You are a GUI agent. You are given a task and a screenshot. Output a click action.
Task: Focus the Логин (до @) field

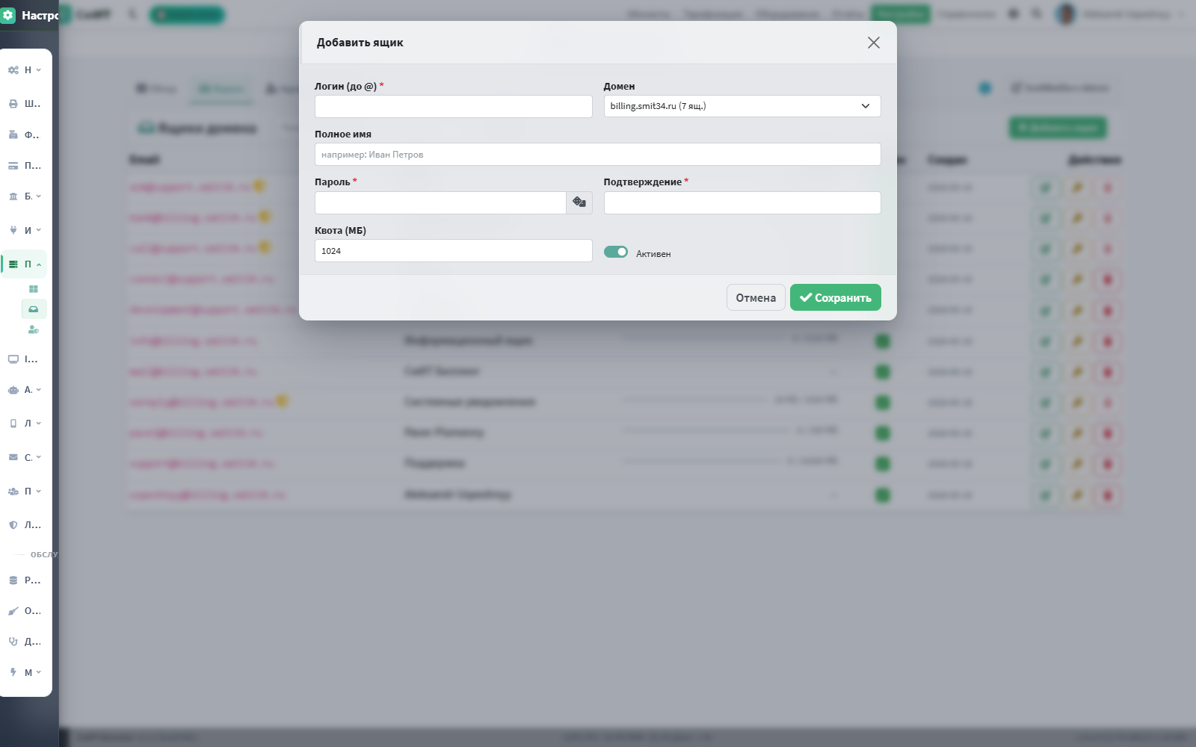click(454, 106)
